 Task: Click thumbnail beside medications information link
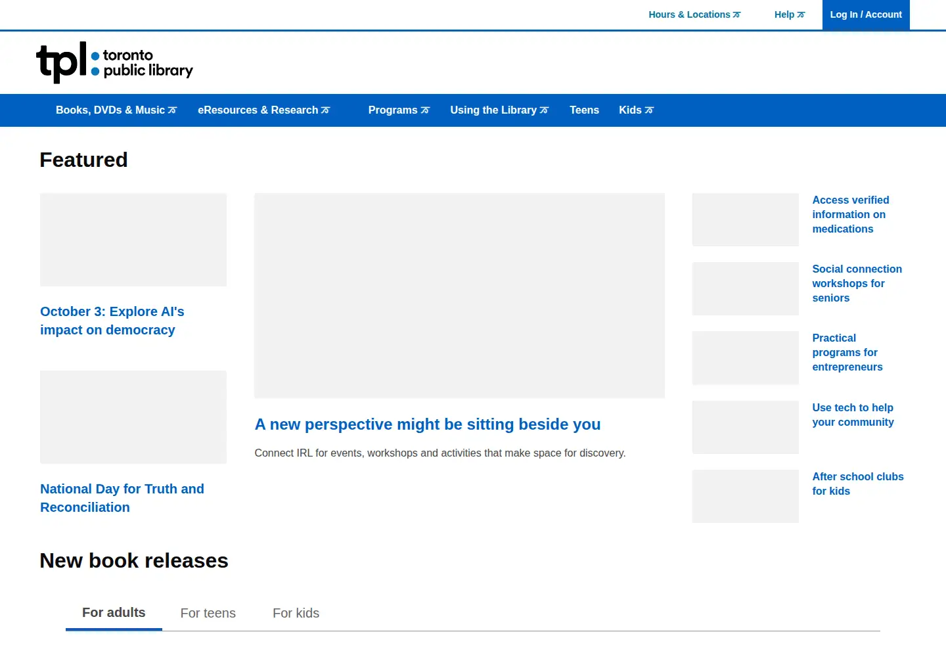click(746, 219)
